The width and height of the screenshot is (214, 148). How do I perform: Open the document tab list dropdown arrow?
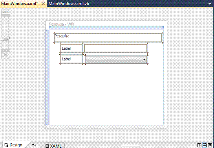click(210, 4)
